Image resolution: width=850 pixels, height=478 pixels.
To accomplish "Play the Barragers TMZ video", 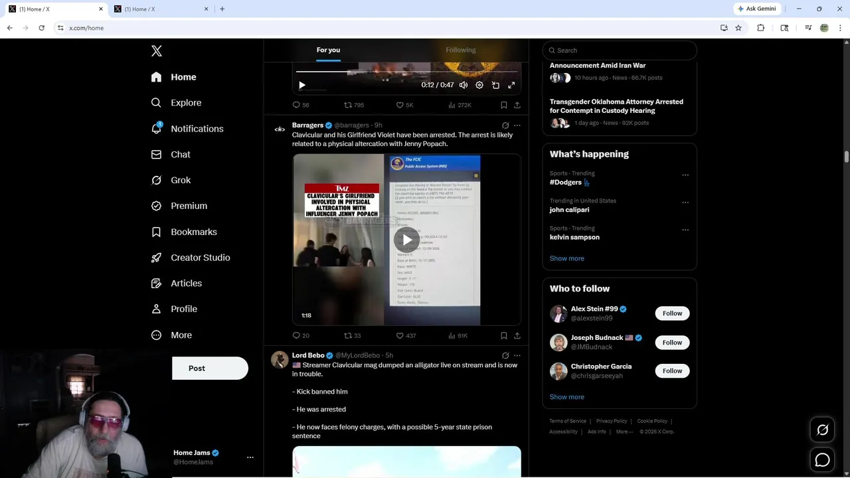I will 406,240.
